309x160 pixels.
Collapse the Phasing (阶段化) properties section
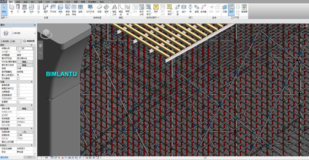tap(32, 145)
